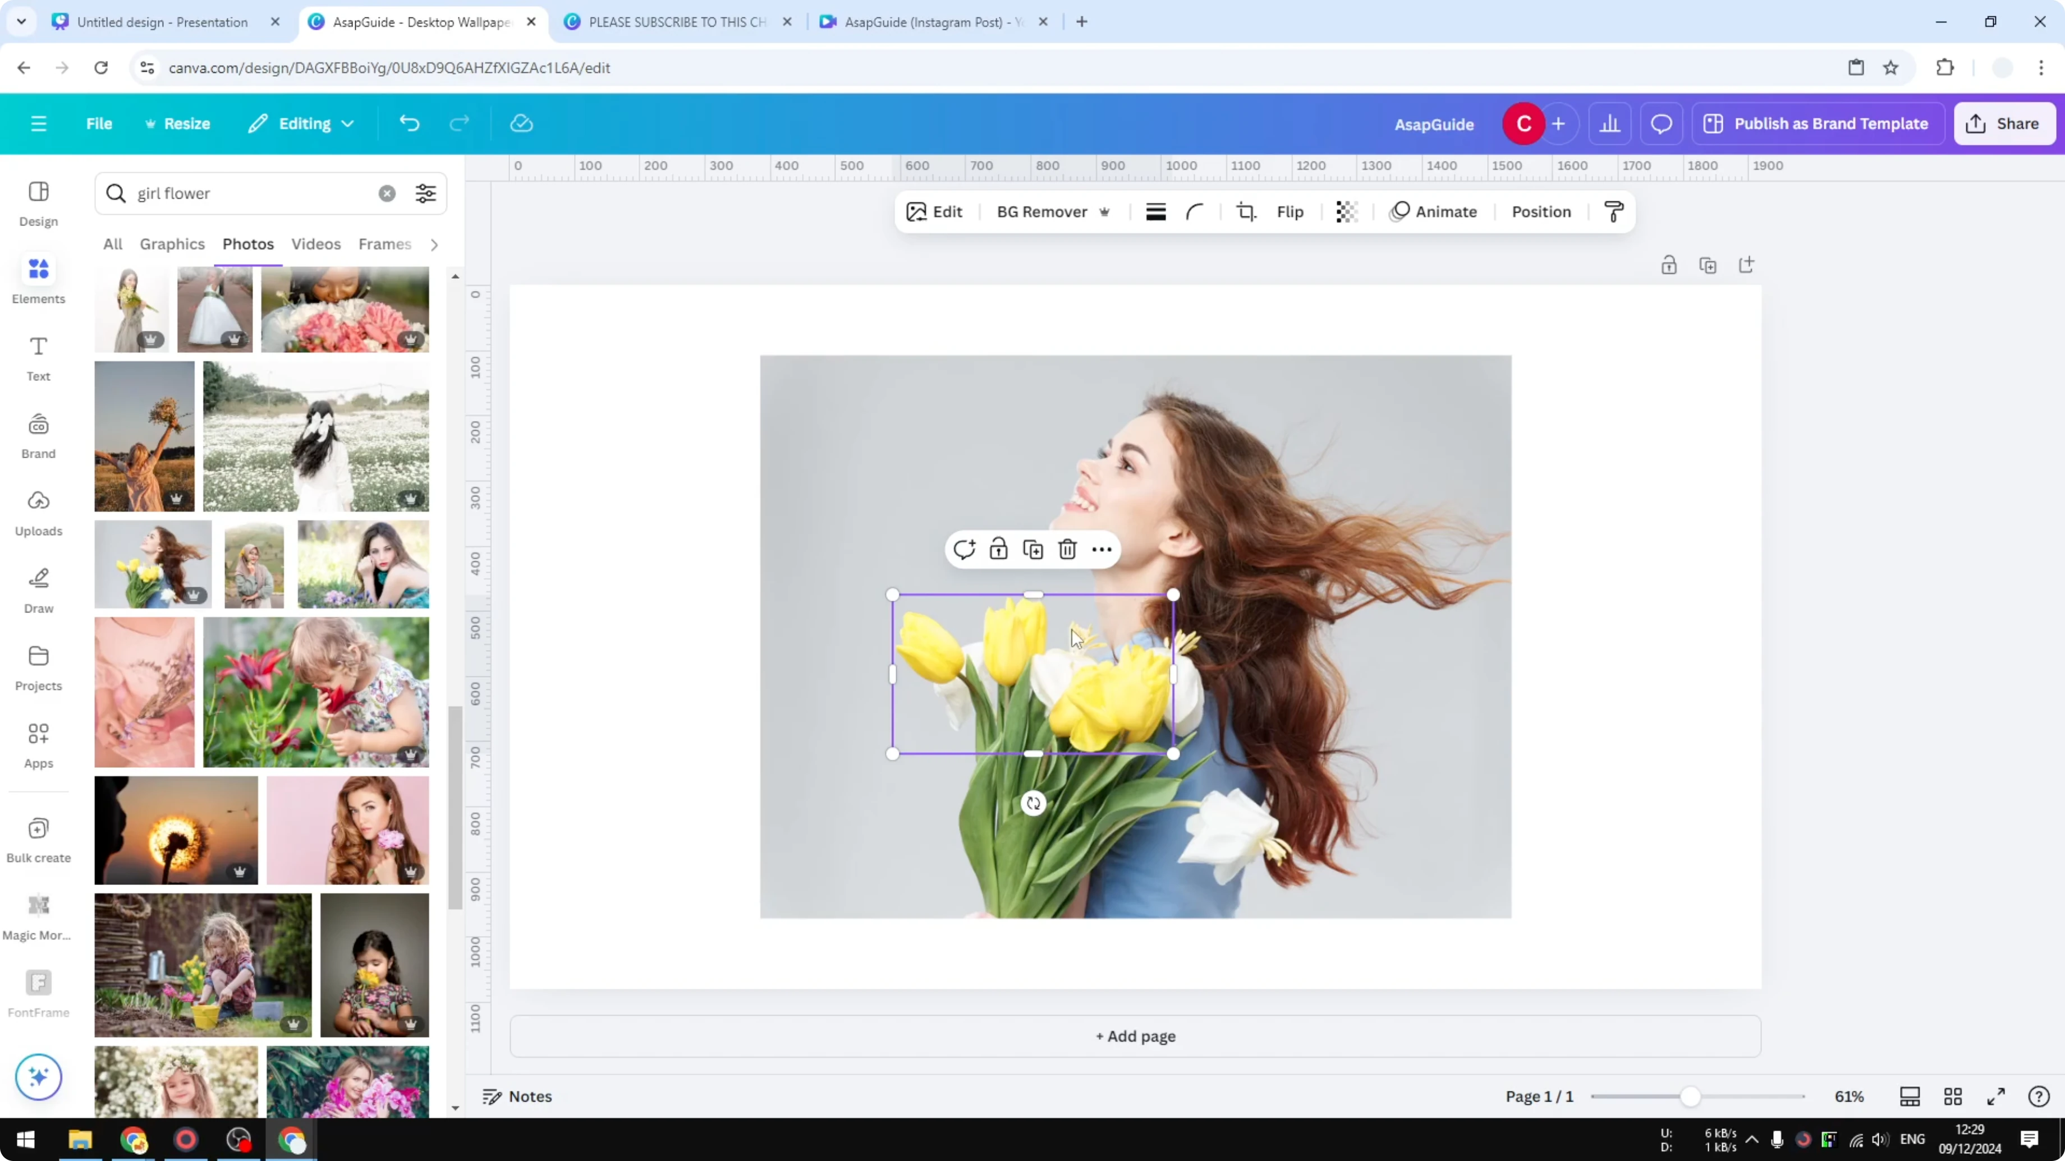Open the File menu
The width and height of the screenshot is (2065, 1161).
pos(99,123)
